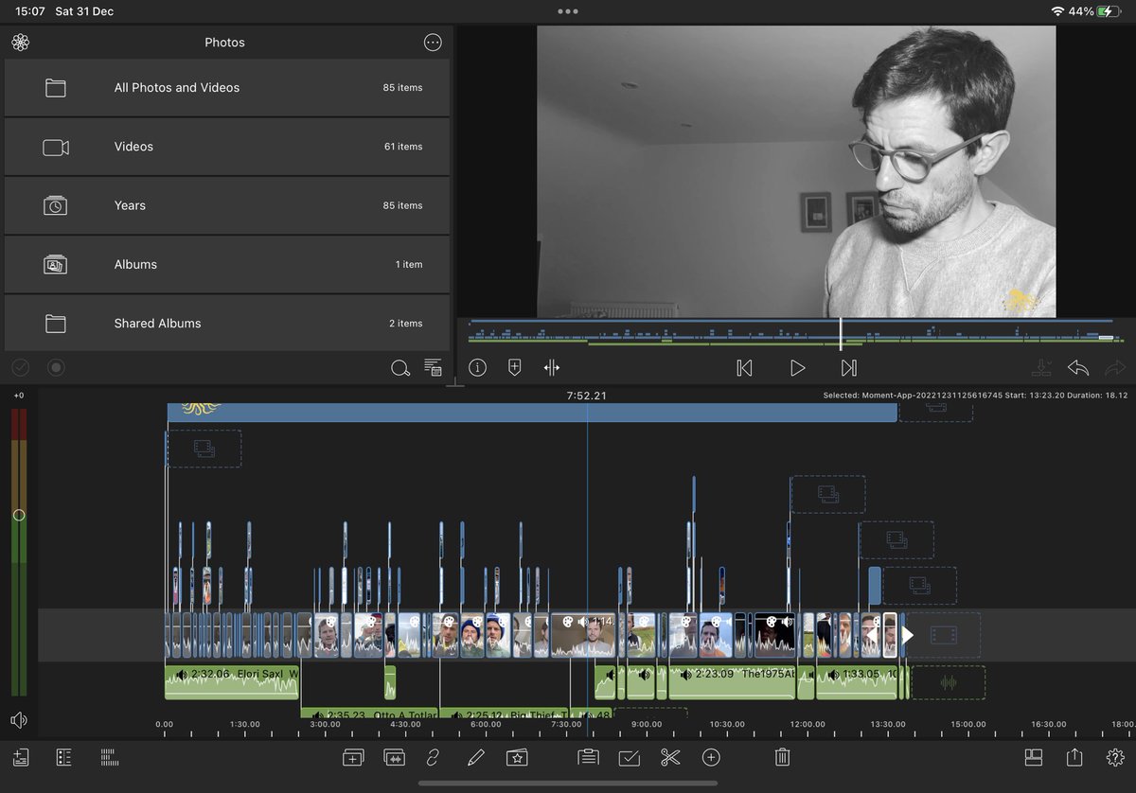
Task: Open the clip editor pencil tool
Action: tap(475, 757)
